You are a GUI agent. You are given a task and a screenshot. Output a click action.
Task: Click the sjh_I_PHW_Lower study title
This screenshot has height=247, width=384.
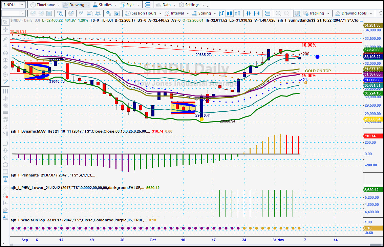[77, 188]
